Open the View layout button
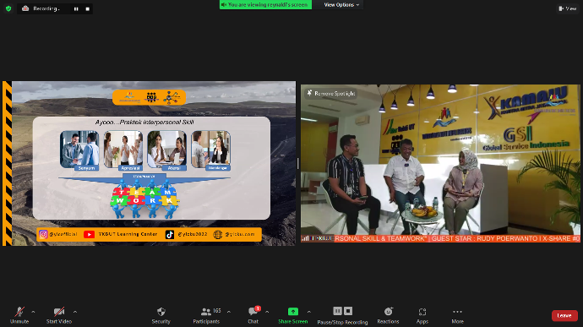583x327 pixels. [568, 8]
